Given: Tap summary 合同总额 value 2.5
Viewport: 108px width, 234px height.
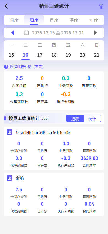Looking at the screenshot, I should pyautogui.click(x=19, y=78).
